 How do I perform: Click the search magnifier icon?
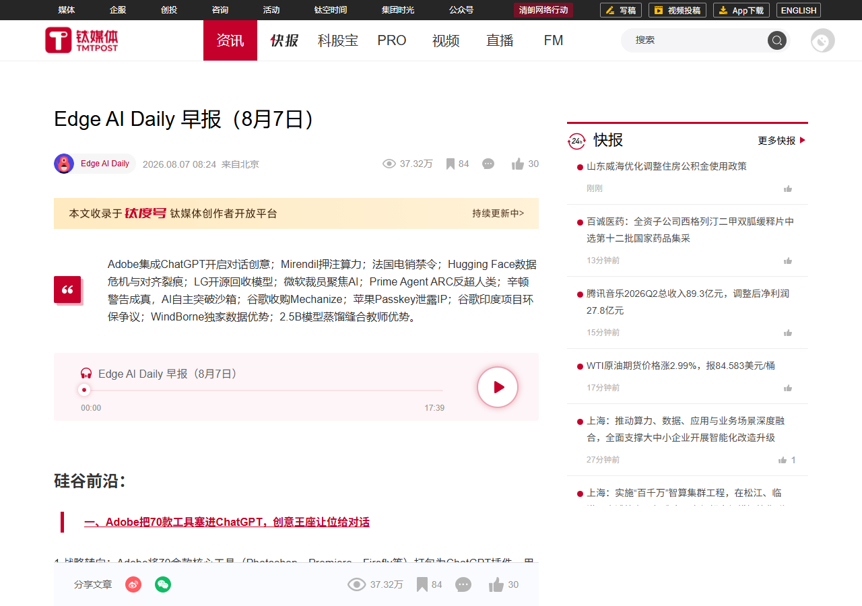pos(777,40)
